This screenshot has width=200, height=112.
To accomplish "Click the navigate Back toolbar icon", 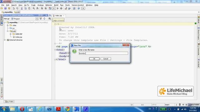I will pyautogui.click(x=42, y=8).
